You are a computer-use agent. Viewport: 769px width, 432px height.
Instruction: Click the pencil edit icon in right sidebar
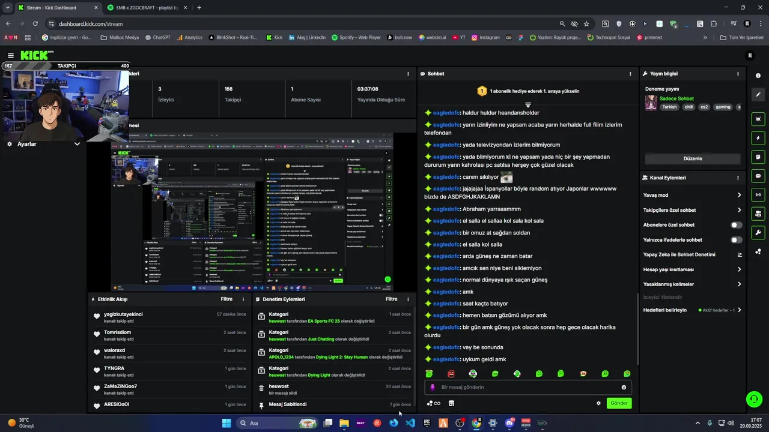point(758,95)
